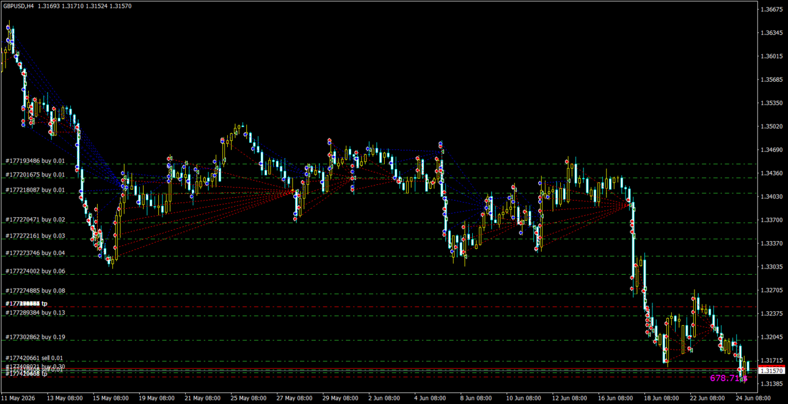
Task: Click the 21 May 08:00 time label
Action: 202,398
